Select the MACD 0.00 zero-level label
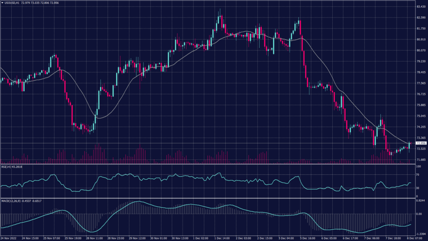 (x=419, y=214)
